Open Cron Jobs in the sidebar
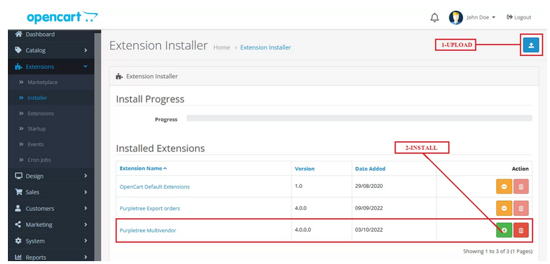Viewport: 550px width, 264px height. 39,160
